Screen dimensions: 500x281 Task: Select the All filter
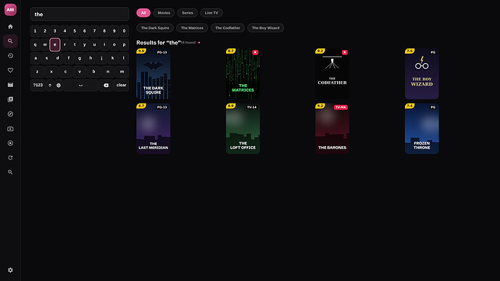pos(143,13)
